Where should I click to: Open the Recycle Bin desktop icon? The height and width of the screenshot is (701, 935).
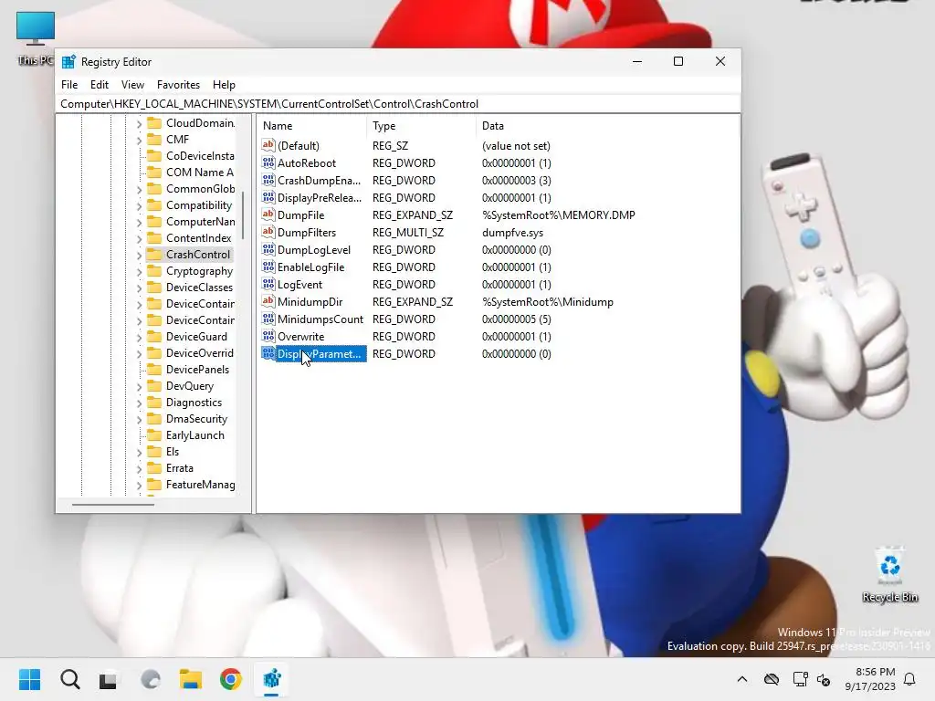pos(889,575)
